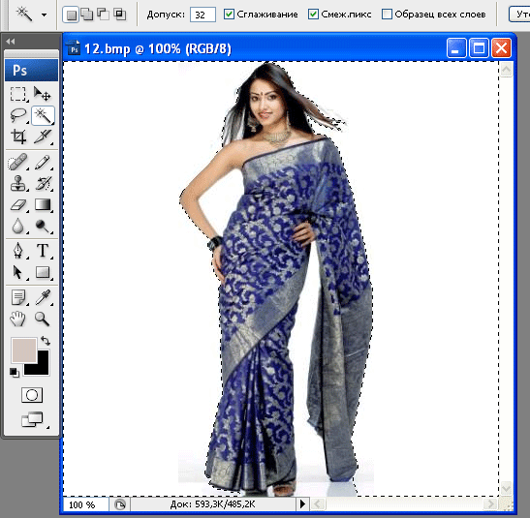530x518 pixels.
Task: Open the Magic Wand tool preset dropdown
Action: point(44,15)
